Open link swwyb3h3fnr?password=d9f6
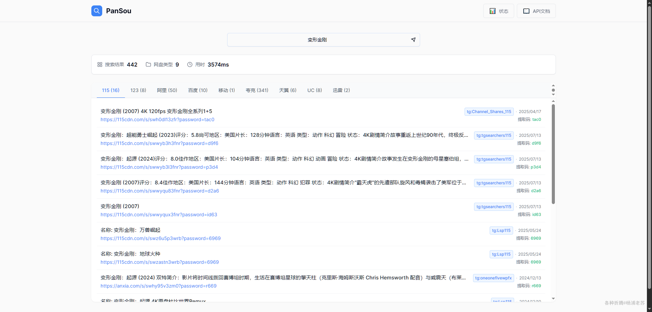Screen dimensions: 652x312 tap(159, 143)
